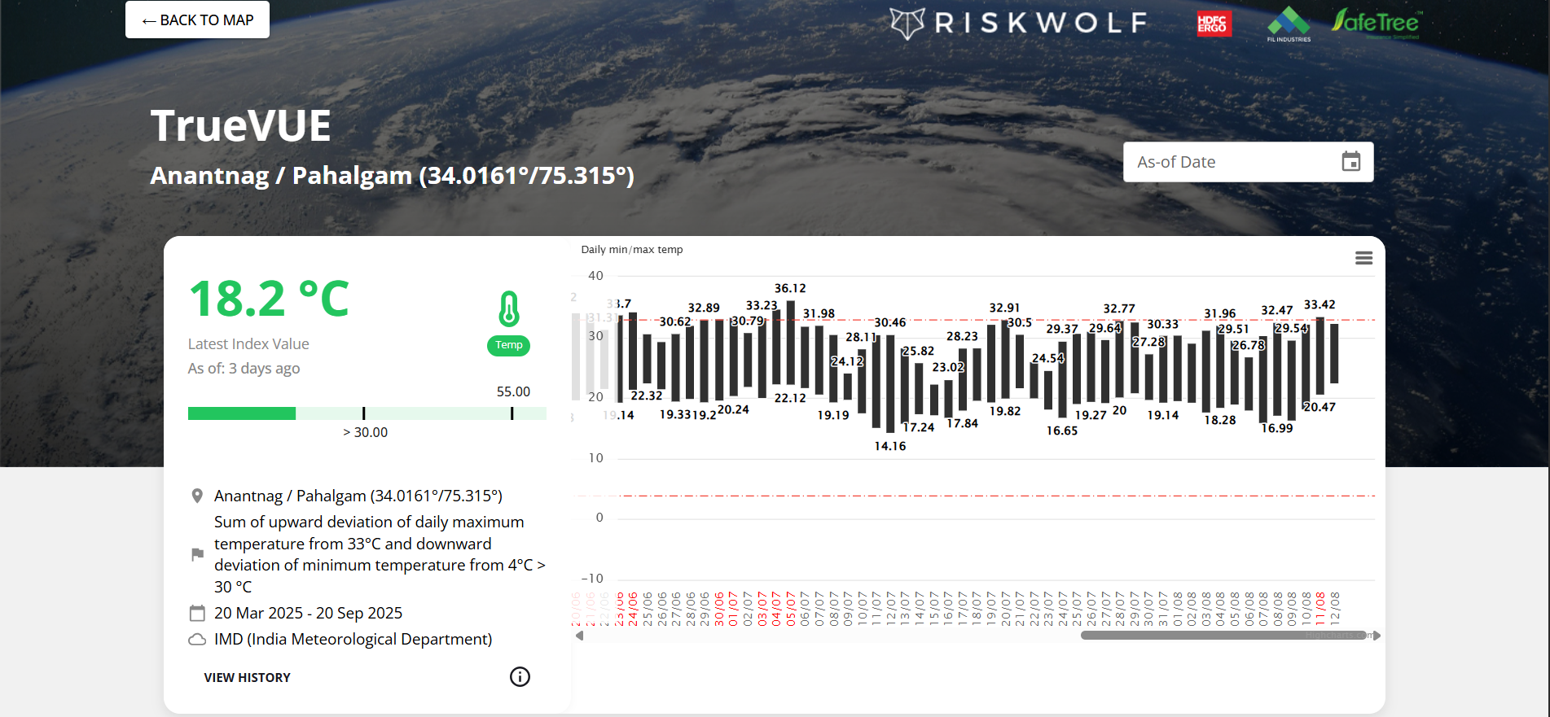Click the cloud icon beside IMD source
The image size is (1550, 717).
197,640
